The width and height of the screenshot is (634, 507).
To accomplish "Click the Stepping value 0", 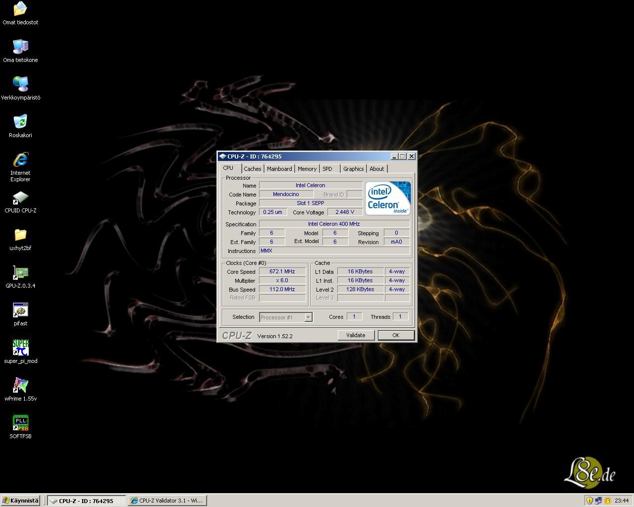I will (x=397, y=233).
